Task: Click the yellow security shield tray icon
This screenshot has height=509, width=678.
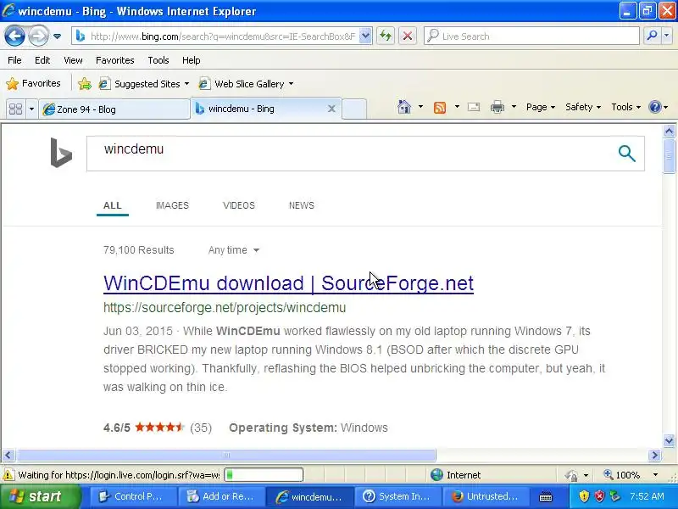Action: 584,496
